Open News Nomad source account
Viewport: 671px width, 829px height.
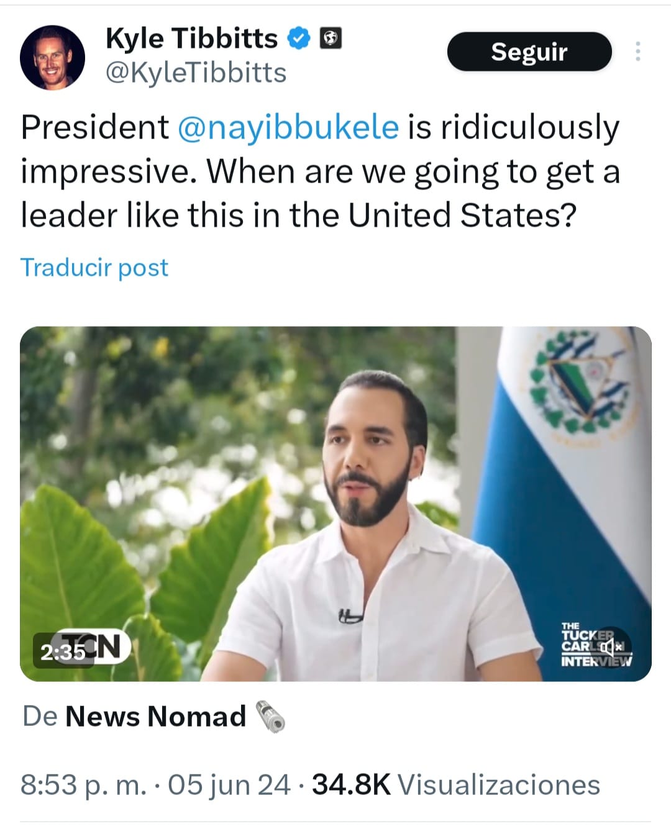point(155,717)
